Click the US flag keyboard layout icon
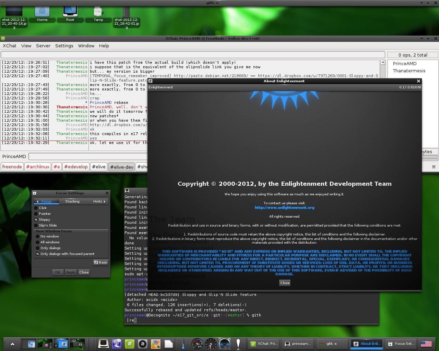The image size is (439, 351). pos(426,343)
